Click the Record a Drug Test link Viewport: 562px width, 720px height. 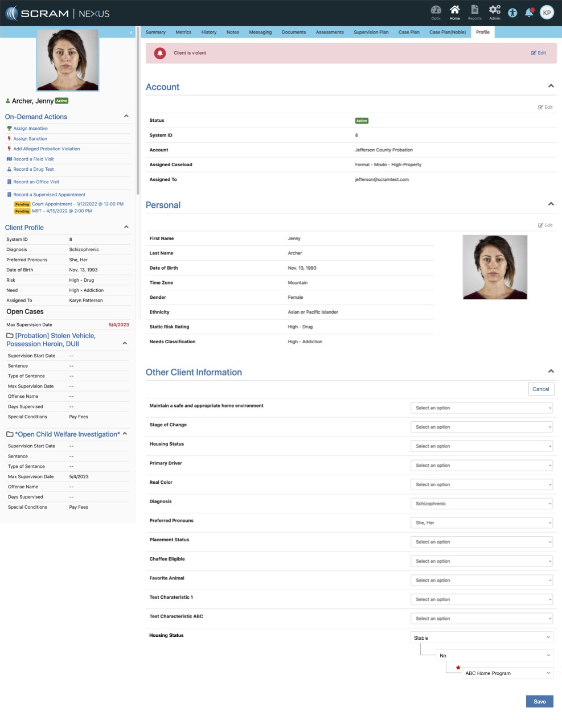pos(33,169)
